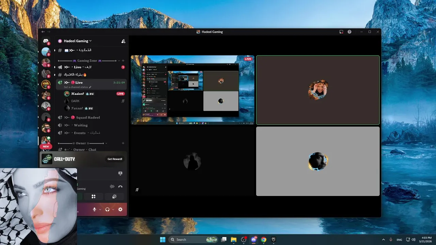Open headphone output options arrow
This screenshot has width=436, height=245.
pos(113,210)
